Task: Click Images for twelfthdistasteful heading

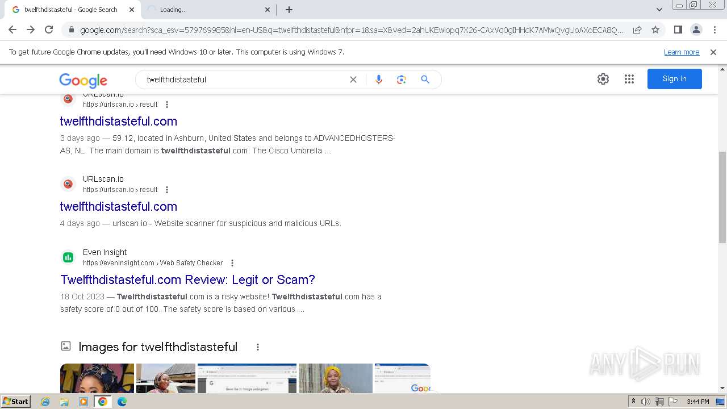Action: (158, 347)
